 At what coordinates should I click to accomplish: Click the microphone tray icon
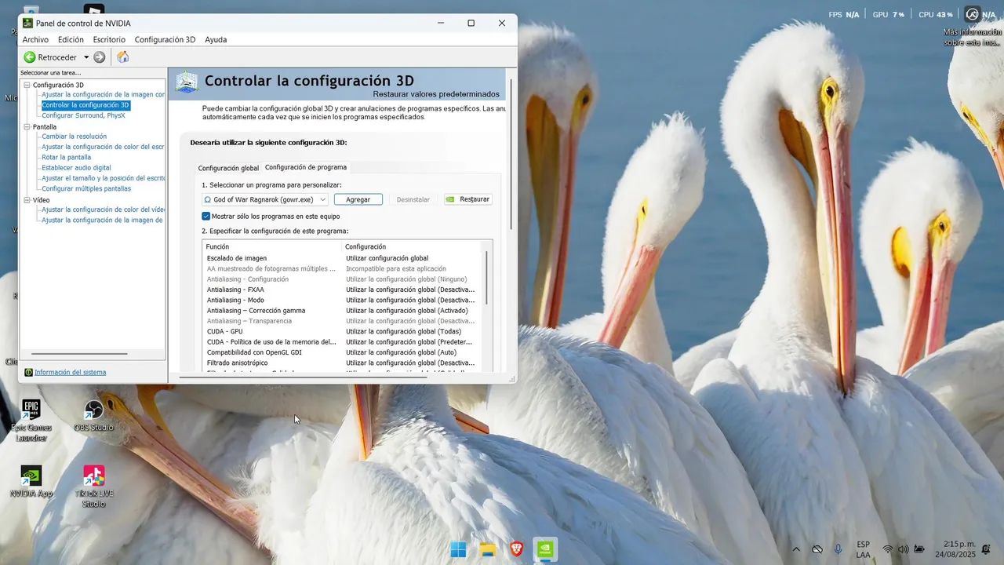pyautogui.click(x=838, y=549)
